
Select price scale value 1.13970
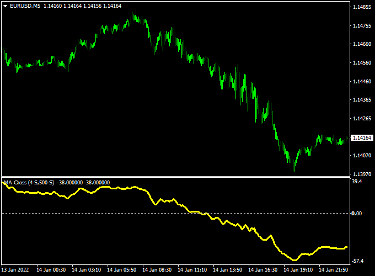click(x=362, y=174)
